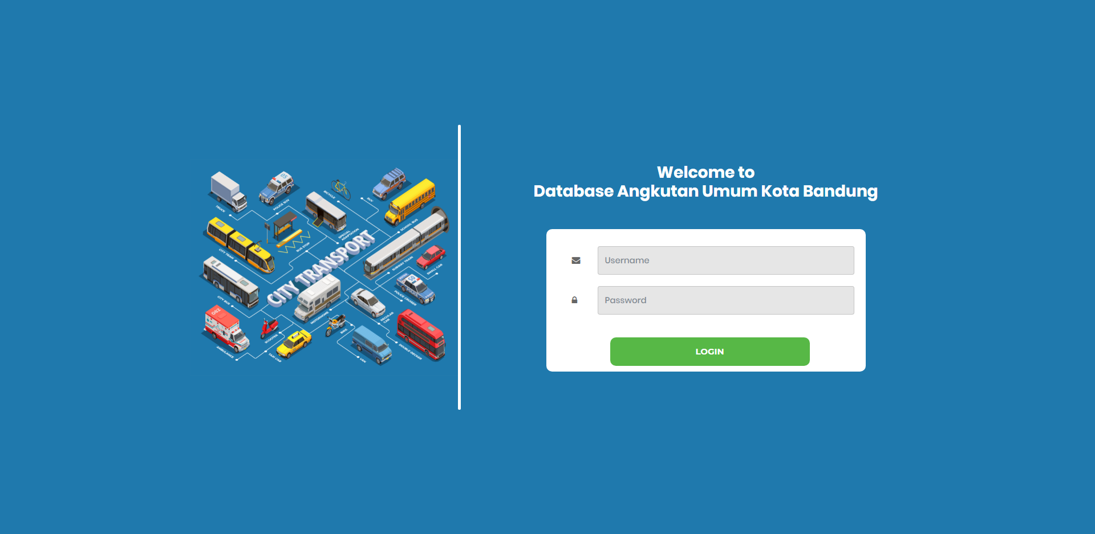
Task: Click the envelope icon beside Username
Action: pyautogui.click(x=576, y=260)
